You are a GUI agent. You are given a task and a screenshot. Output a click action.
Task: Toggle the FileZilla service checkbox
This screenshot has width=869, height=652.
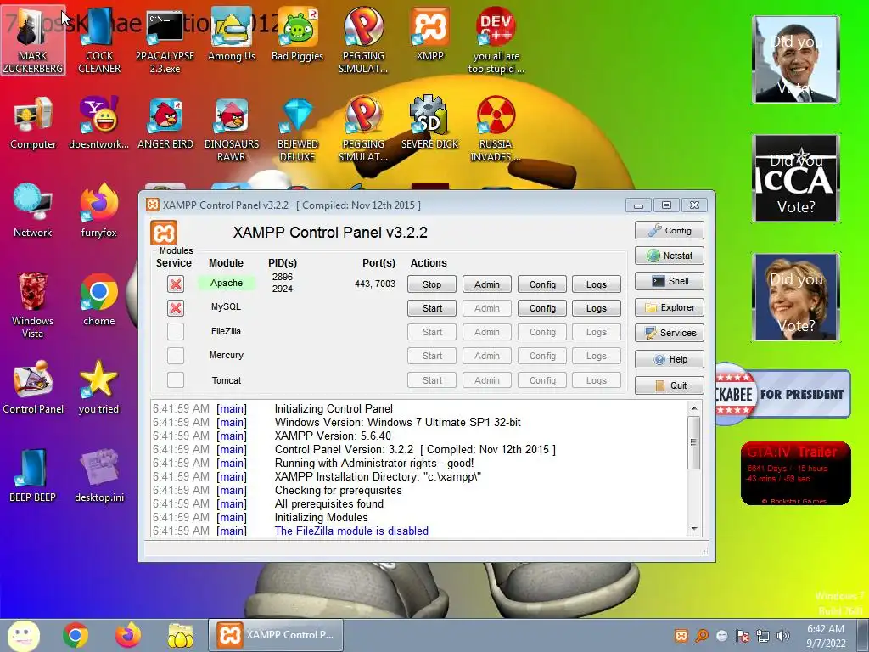(x=176, y=332)
